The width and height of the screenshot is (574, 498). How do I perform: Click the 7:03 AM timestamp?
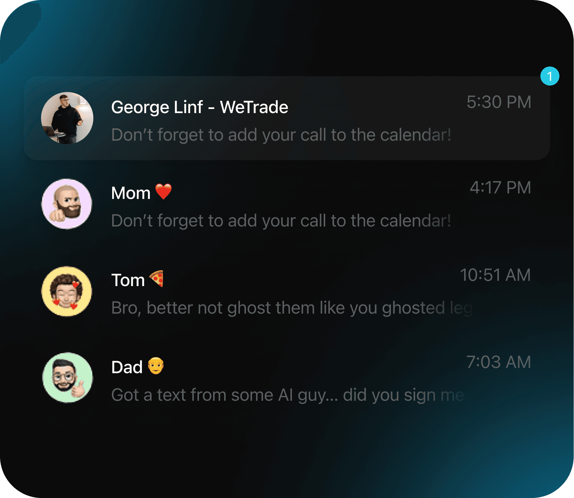click(x=499, y=362)
